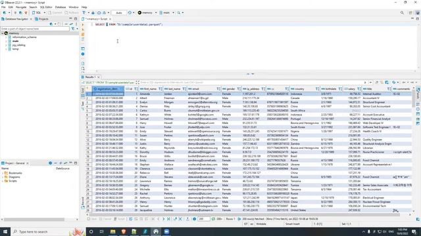Click the Project panel settings gear icon
The image size is (421, 236).
[50, 163]
